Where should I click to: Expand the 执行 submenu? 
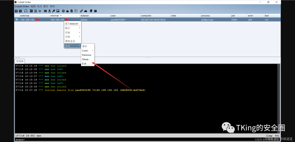(73, 28)
